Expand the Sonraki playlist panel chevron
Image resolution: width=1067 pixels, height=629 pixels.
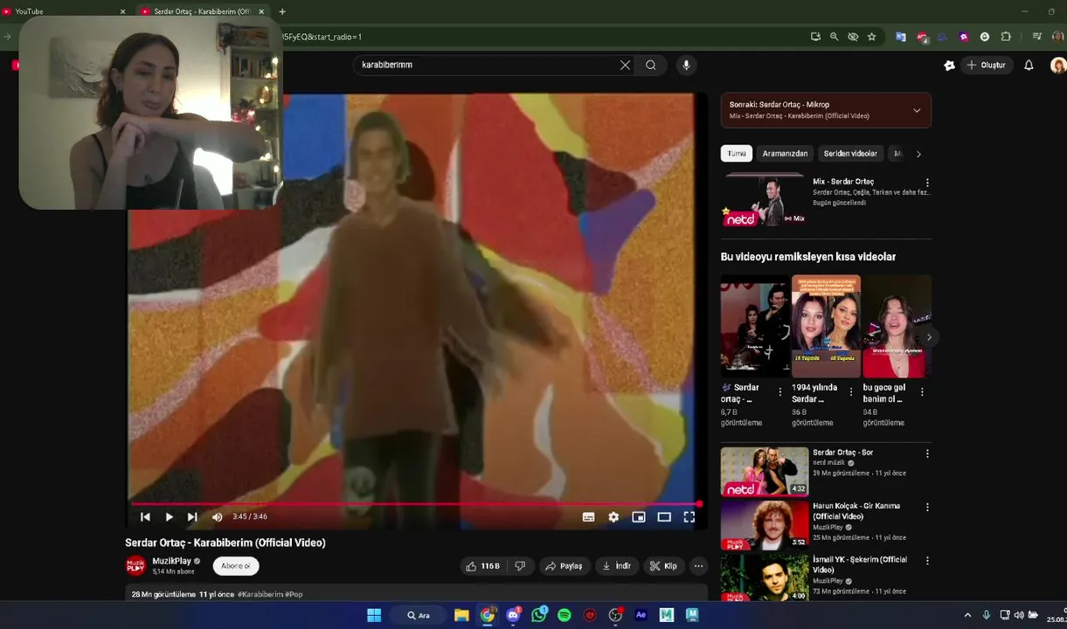click(x=917, y=110)
